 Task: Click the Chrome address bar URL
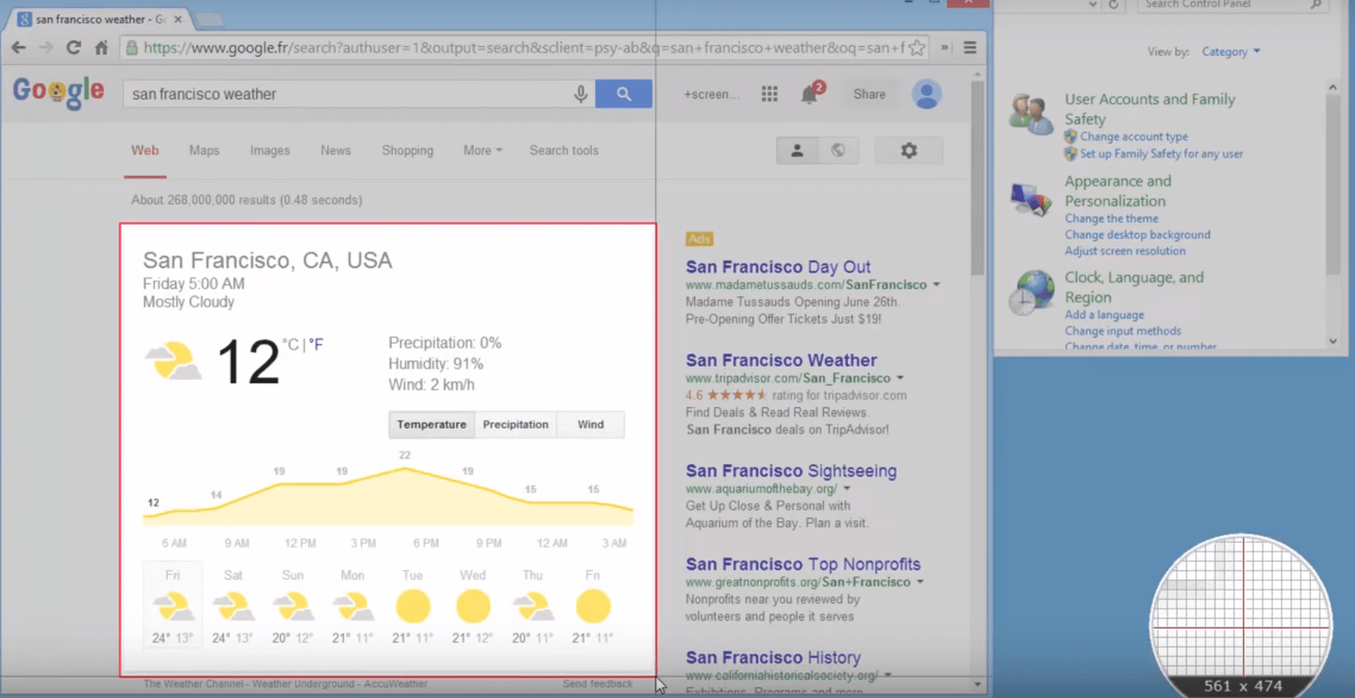click(523, 47)
